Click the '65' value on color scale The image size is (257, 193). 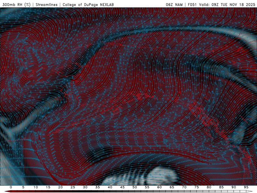(172, 187)
